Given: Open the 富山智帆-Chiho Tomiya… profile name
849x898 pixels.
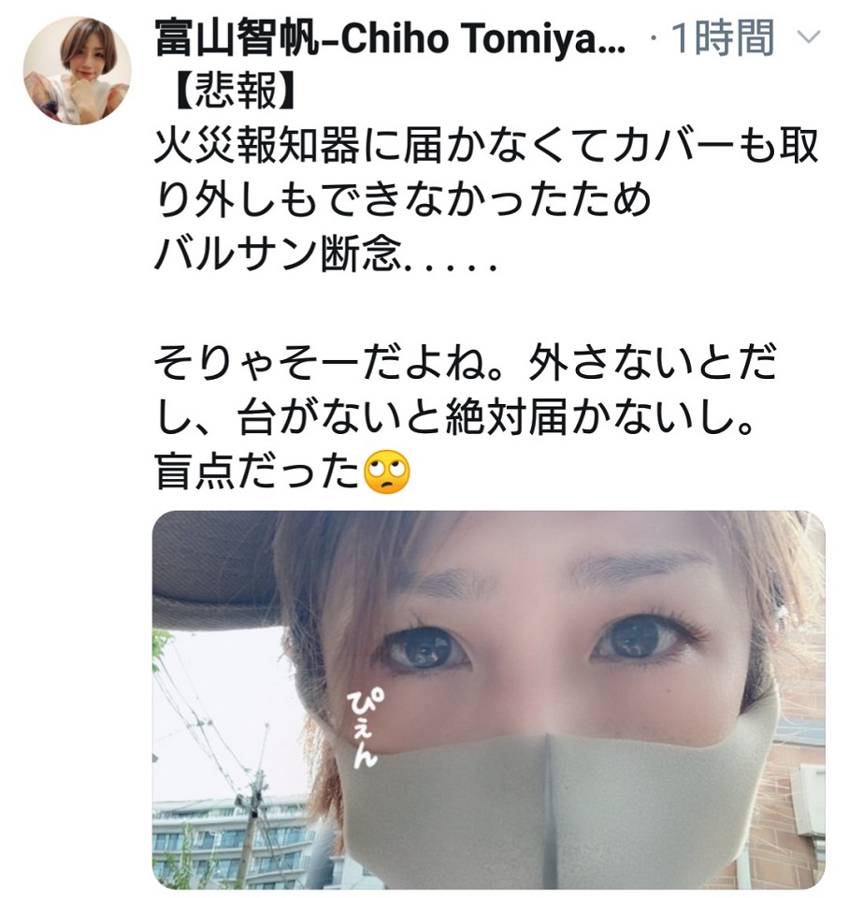Looking at the screenshot, I should 391,38.
